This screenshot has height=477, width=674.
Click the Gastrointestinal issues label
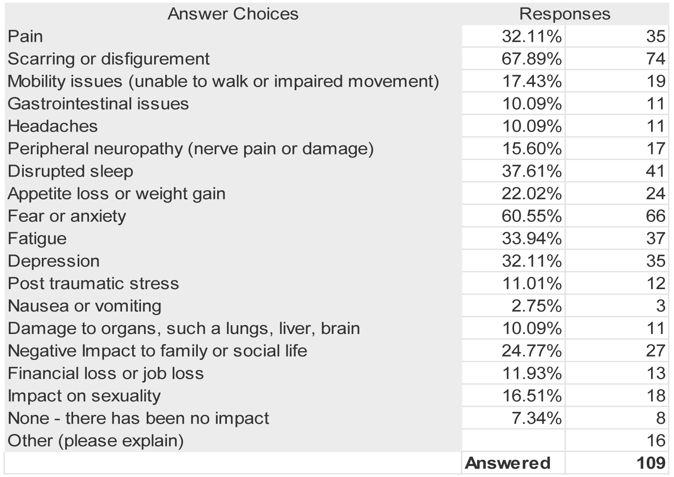(98, 104)
